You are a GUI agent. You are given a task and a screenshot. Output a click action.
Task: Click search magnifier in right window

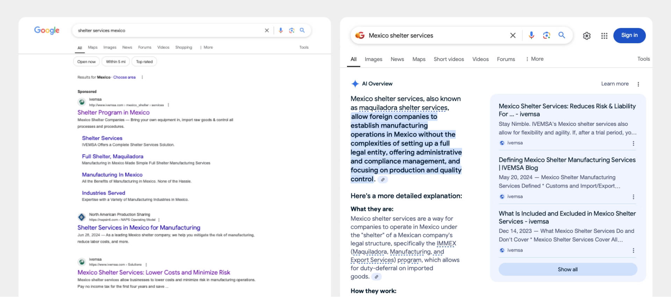pyautogui.click(x=562, y=35)
